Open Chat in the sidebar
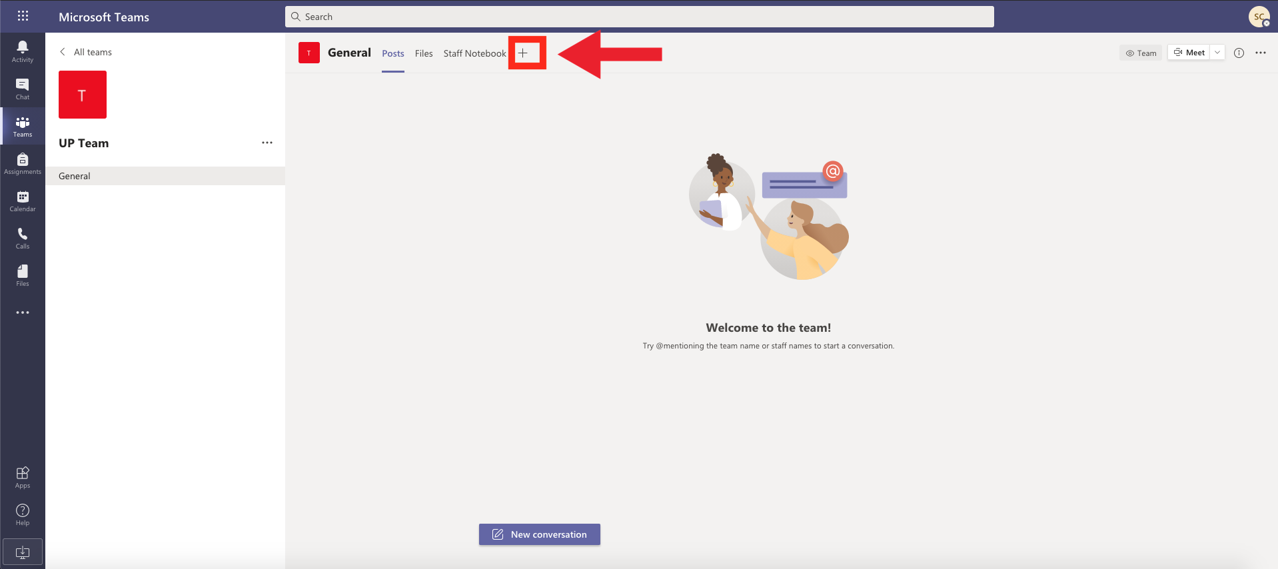1278x569 pixels. click(23, 89)
